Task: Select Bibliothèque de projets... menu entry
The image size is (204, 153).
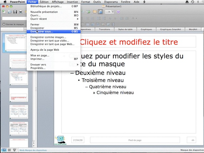Action: click(53, 6)
